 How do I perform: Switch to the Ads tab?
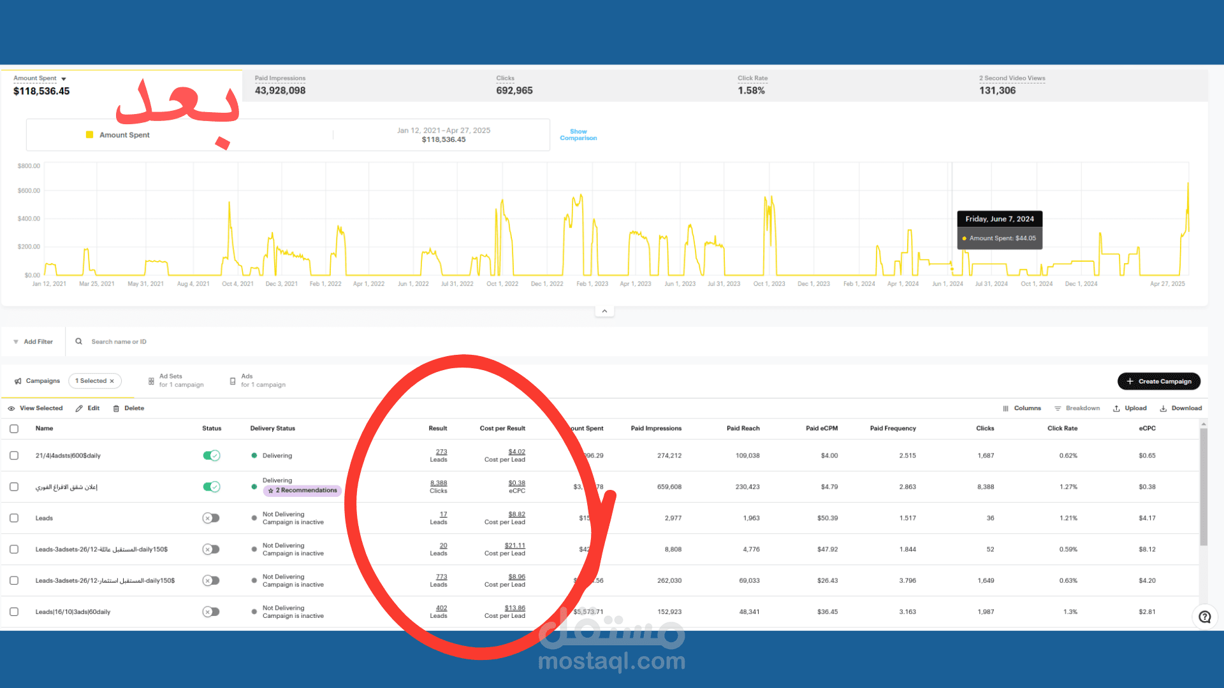point(257,380)
